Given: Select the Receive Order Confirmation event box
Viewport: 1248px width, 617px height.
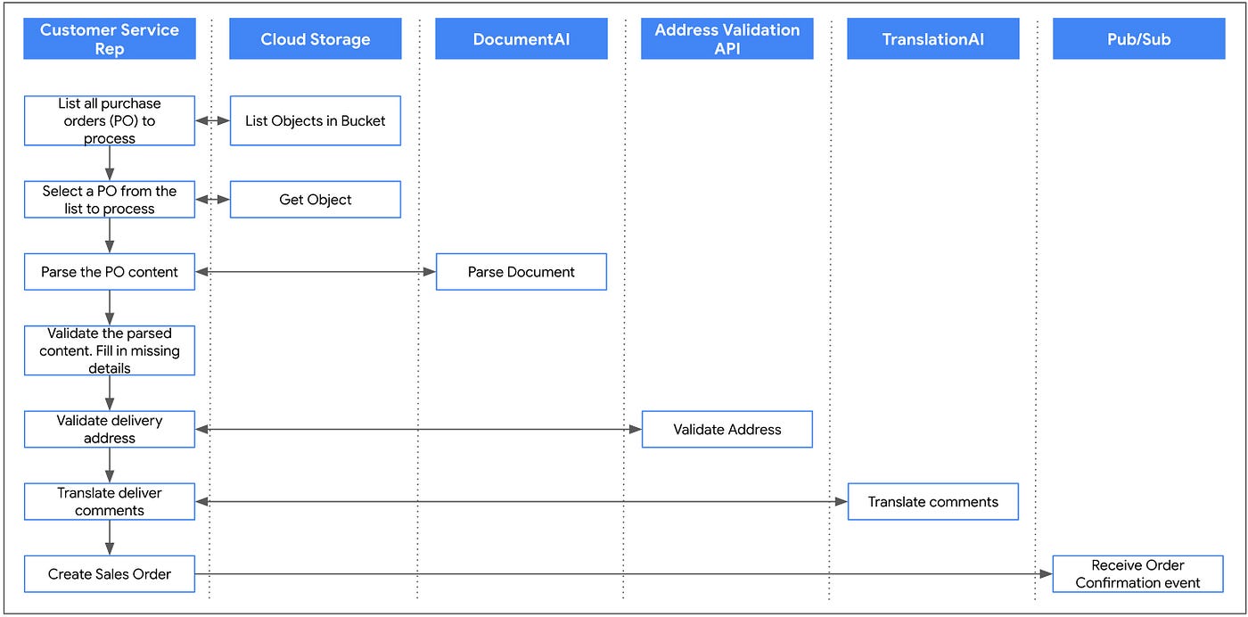Looking at the screenshot, I should click(1138, 573).
